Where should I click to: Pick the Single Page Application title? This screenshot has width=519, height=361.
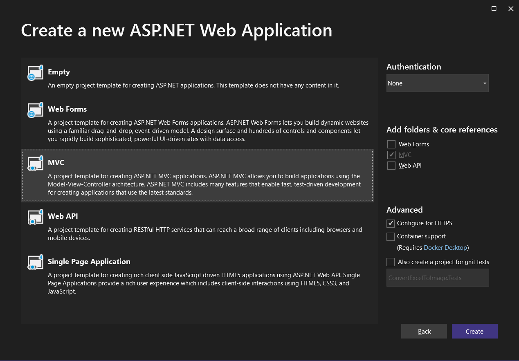(x=89, y=262)
